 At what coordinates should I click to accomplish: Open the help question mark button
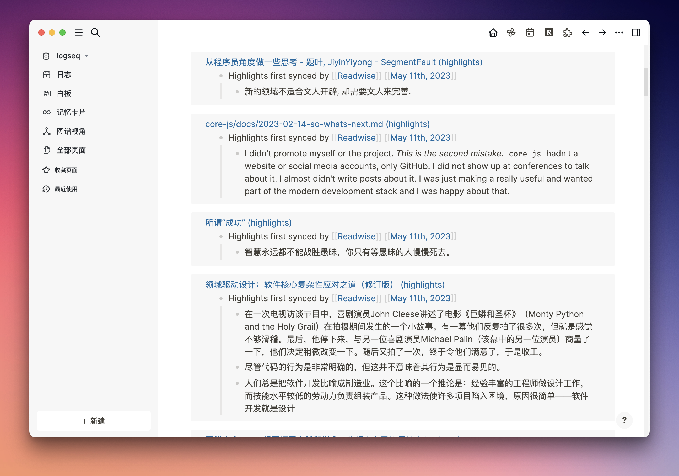[624, 420]
